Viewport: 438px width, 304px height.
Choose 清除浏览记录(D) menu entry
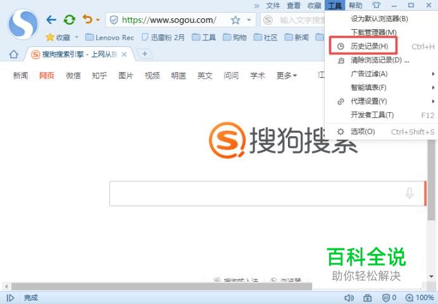380,60
